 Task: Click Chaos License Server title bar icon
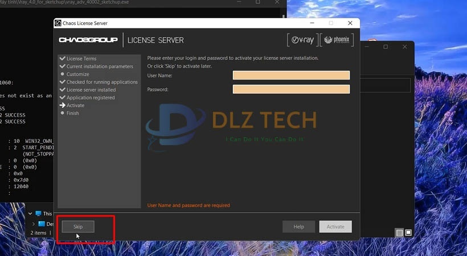[x=58, y=23]
